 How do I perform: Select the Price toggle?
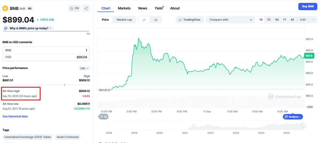click(x=105, y=20)
